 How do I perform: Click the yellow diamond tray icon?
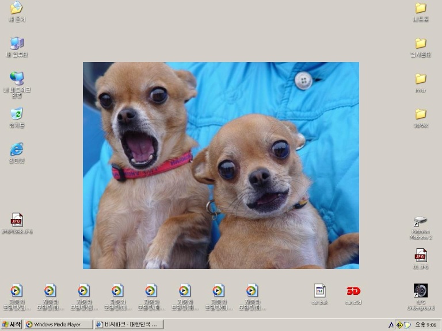(399, 325)
